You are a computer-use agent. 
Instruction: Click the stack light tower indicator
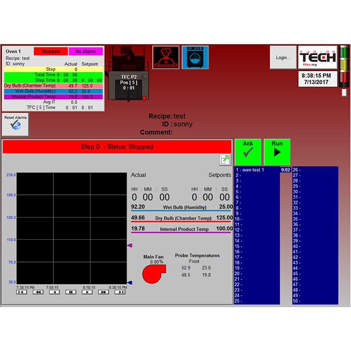pyautogui.click(x=344, y=66)
